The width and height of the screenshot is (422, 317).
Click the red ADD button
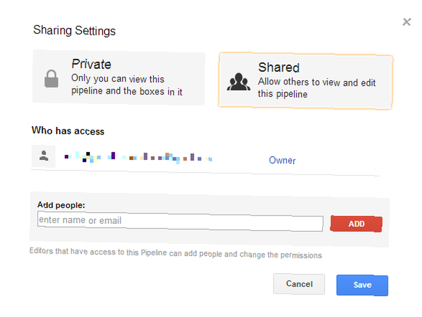tap(356, 224)
